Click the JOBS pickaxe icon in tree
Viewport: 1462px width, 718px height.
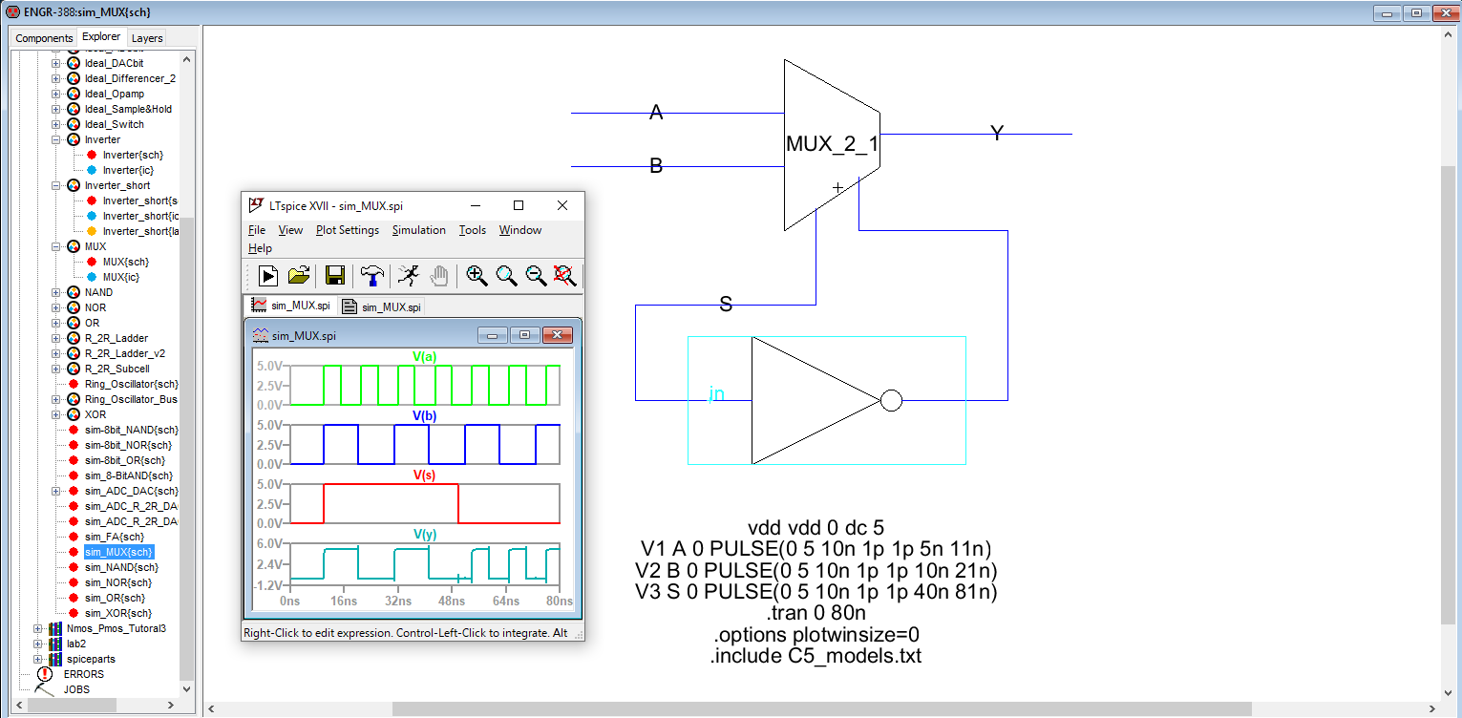tap(44, 688)
